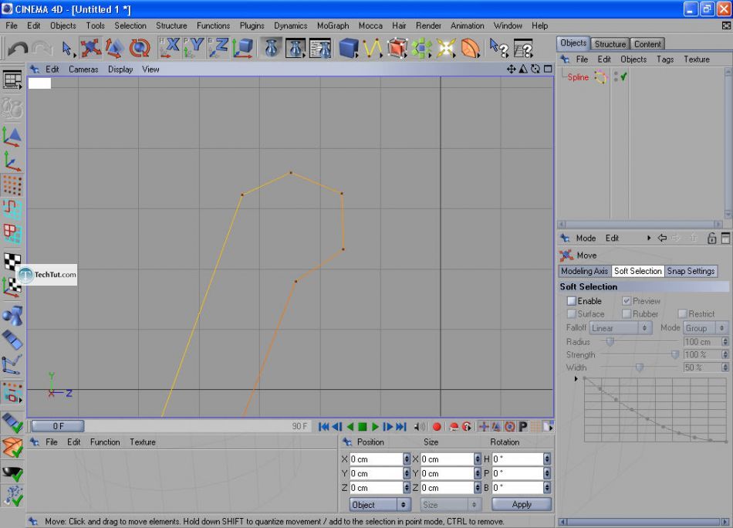The image size is (733, 528).
Task: Click the red Record keyframe button
Action: (437, 427)
